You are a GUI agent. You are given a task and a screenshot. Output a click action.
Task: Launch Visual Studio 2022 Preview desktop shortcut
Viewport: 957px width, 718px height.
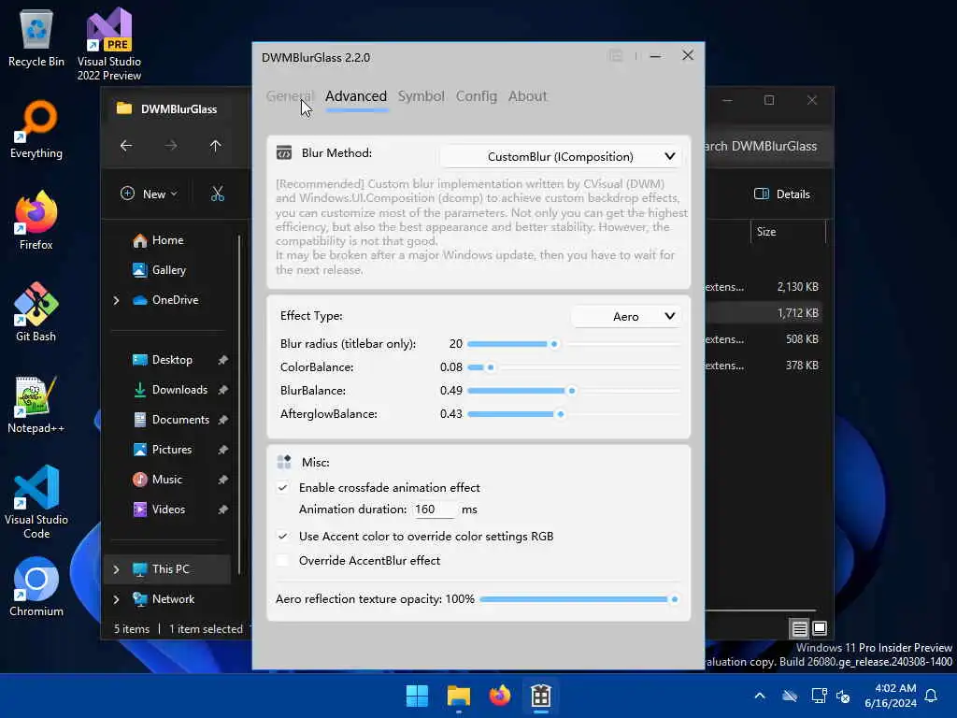pyautogui.click(x=109, y=44)
